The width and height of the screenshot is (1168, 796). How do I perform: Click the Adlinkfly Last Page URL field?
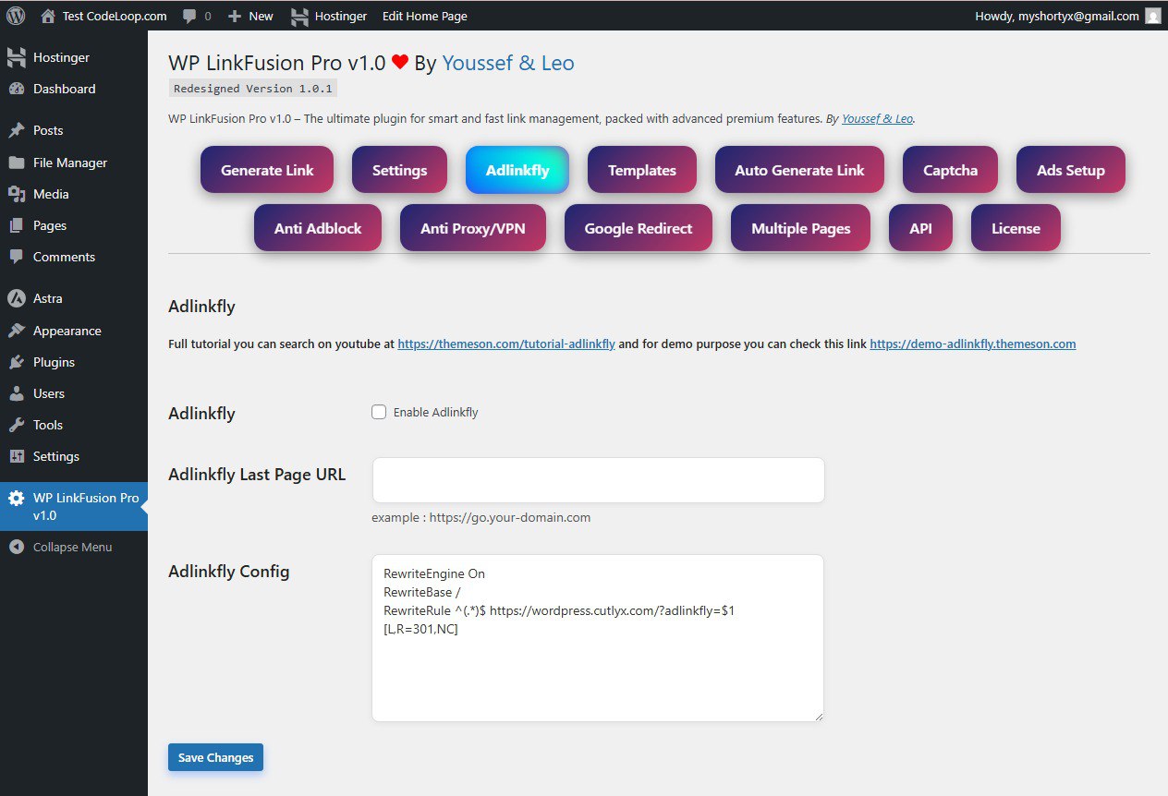pyautogui.click(x=598, y=480)
